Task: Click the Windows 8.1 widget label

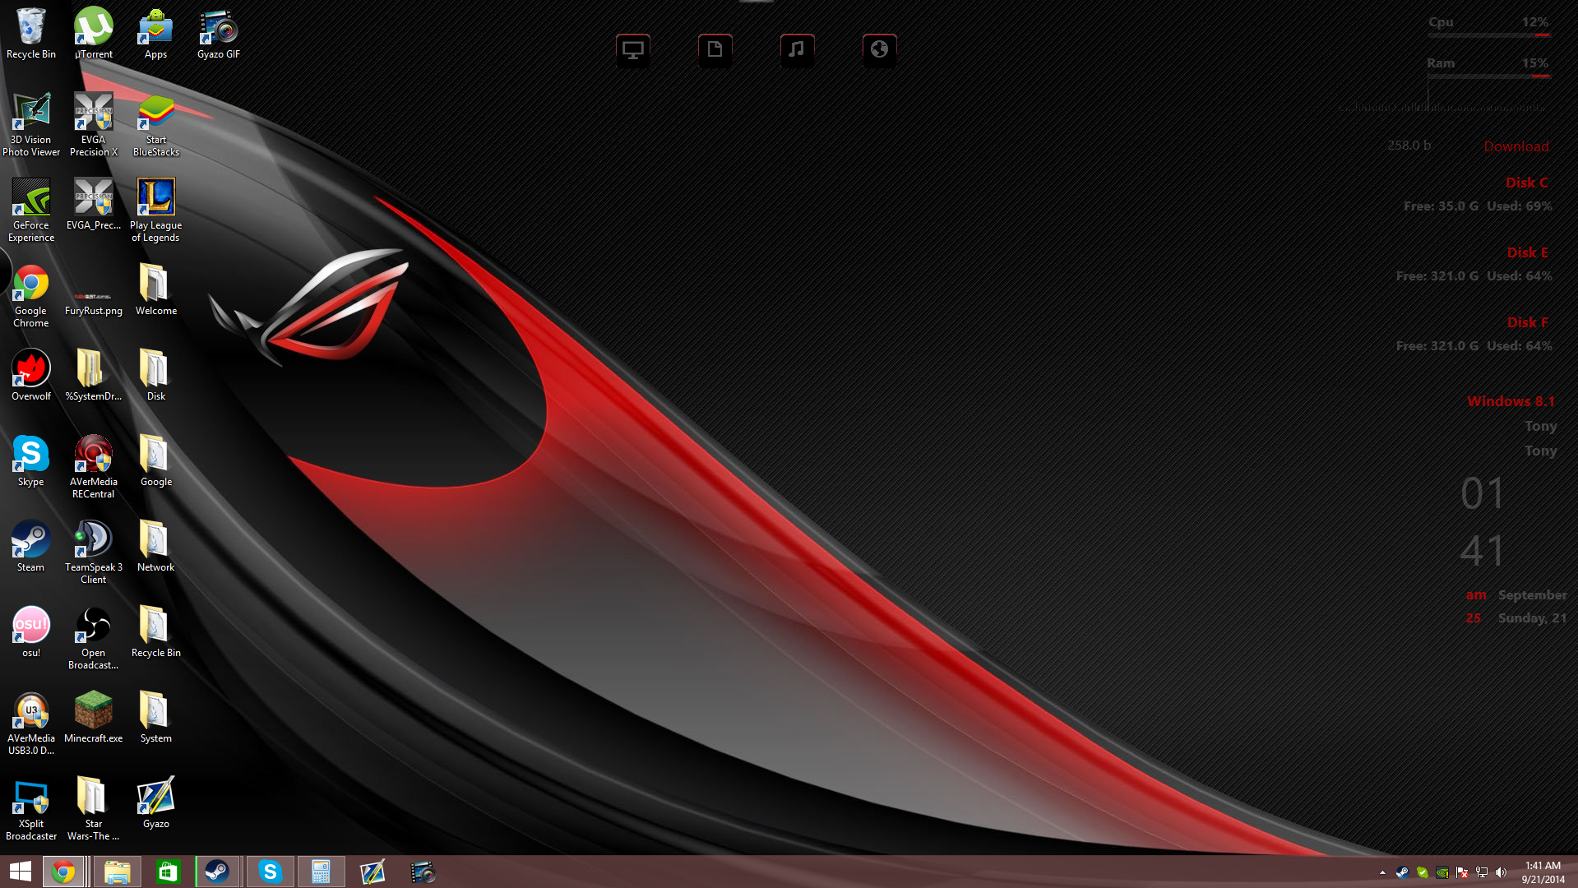Action: (x=1511, y=401)
